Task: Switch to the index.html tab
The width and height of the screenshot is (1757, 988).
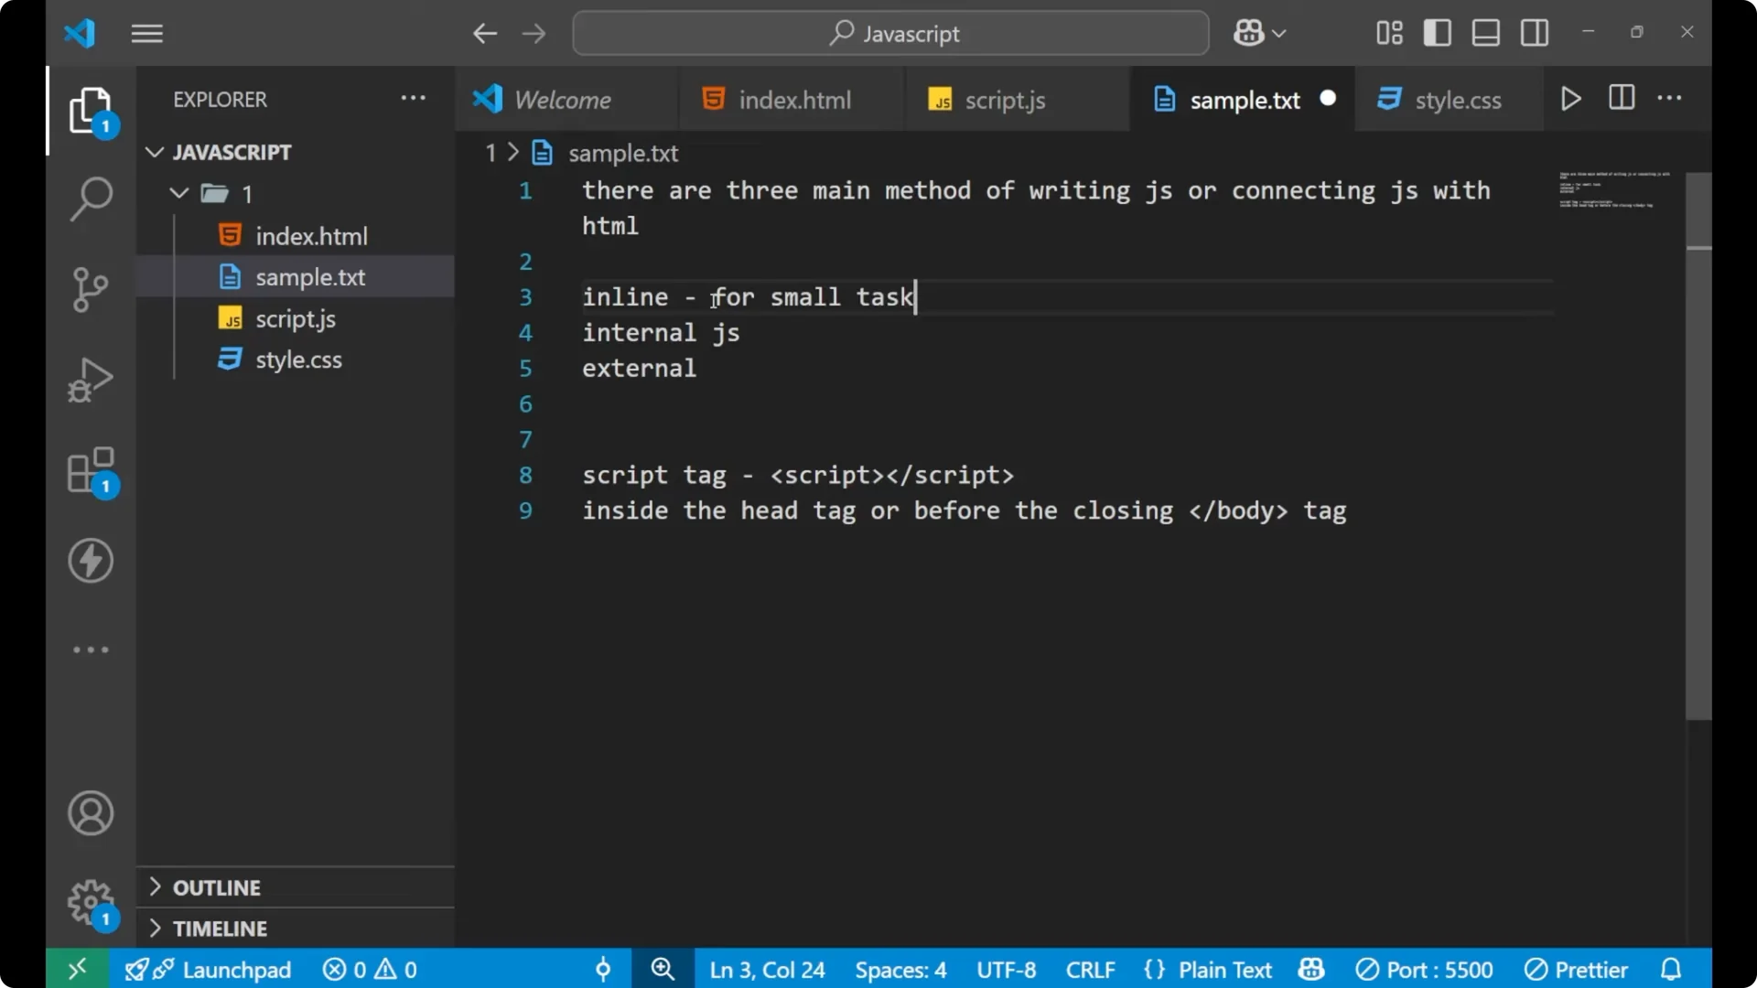Action: (792, 99)
